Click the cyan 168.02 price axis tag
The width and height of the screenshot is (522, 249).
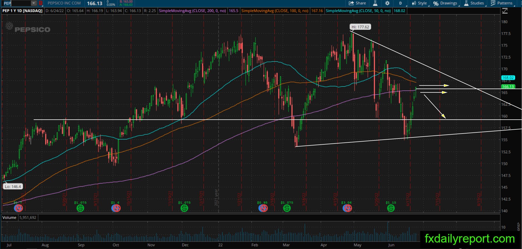click(x=508, y=78)
